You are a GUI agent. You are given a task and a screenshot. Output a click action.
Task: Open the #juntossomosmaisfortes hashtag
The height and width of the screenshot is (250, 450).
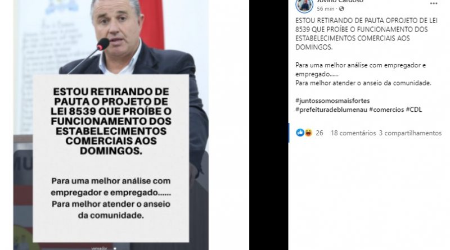332,101
